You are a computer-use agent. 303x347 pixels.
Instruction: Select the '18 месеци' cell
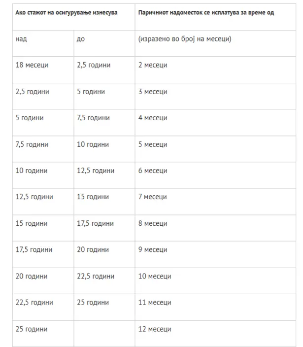coord(43,69)
